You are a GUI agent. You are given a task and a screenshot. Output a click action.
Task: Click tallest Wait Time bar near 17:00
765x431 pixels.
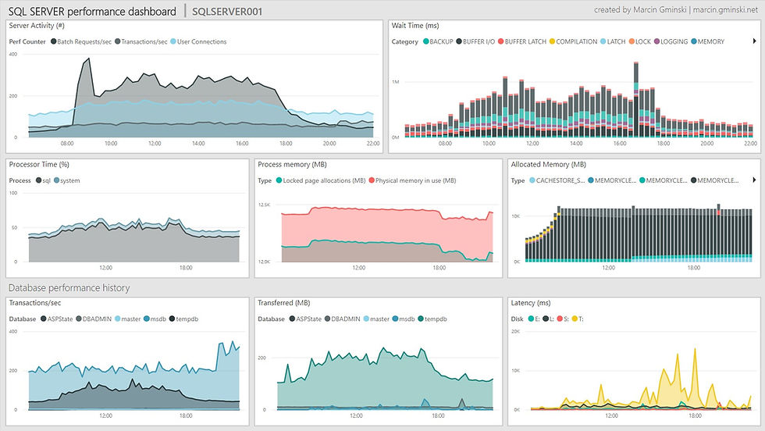[x=636, y=99]
